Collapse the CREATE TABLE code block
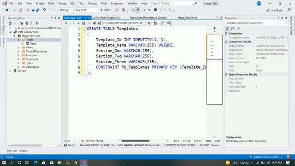Screen dimensions: 295x166 point(85,29)
